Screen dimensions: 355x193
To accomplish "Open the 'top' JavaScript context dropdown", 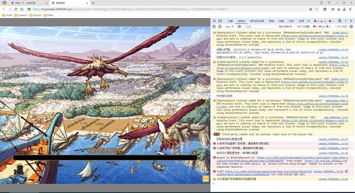I will (x=229, y=27).
